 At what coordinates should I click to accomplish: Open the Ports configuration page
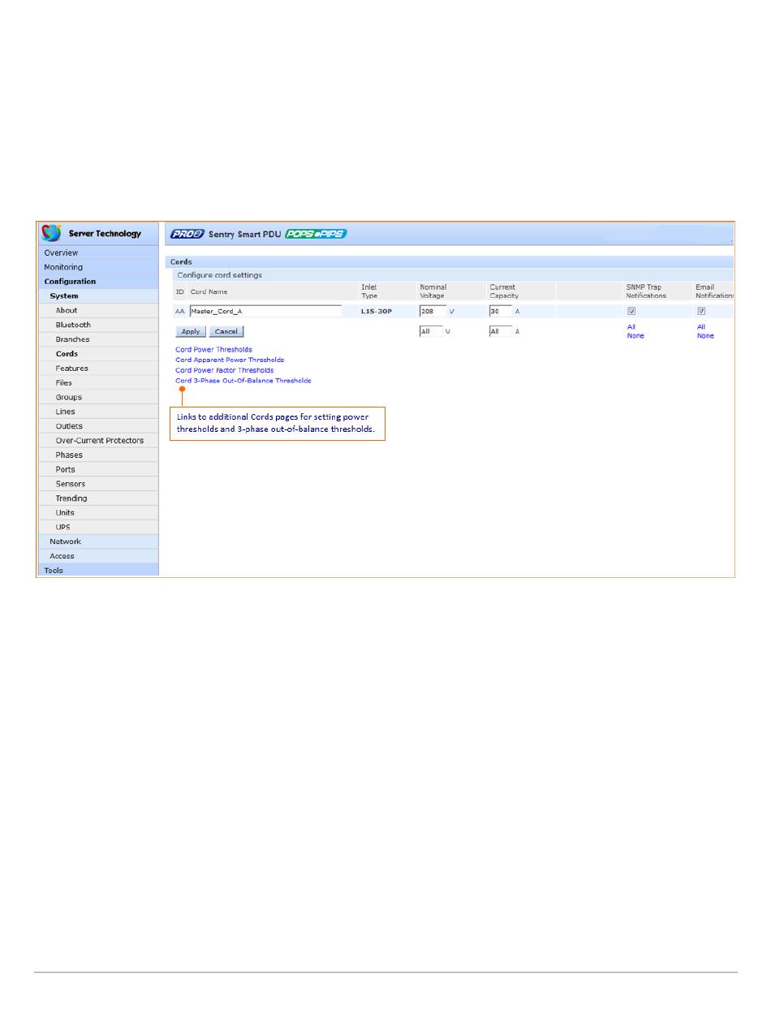[x=98, y=469]
